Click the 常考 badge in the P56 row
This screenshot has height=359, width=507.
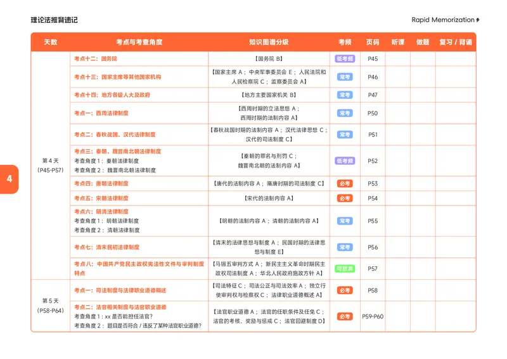pos(345,247)
